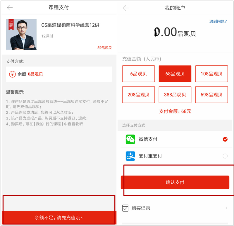Tap the Alipay logo
The height and width of the screenshot is (226, 234).
130,156
